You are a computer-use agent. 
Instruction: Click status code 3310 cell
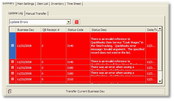click(78, 79)
